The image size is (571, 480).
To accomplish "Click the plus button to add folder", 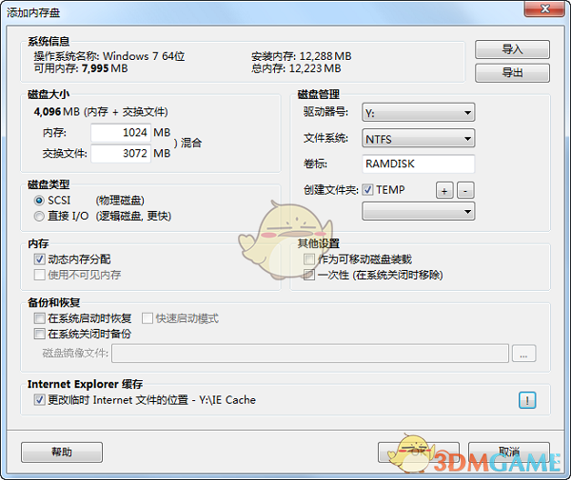I will tap(444, 190).
